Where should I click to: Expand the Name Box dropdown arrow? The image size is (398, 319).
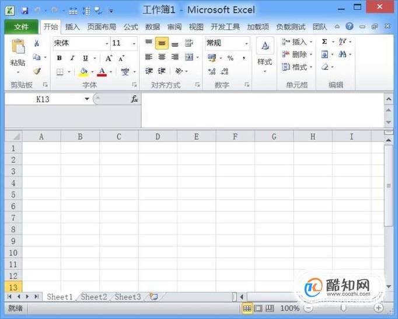coord(87,99)
